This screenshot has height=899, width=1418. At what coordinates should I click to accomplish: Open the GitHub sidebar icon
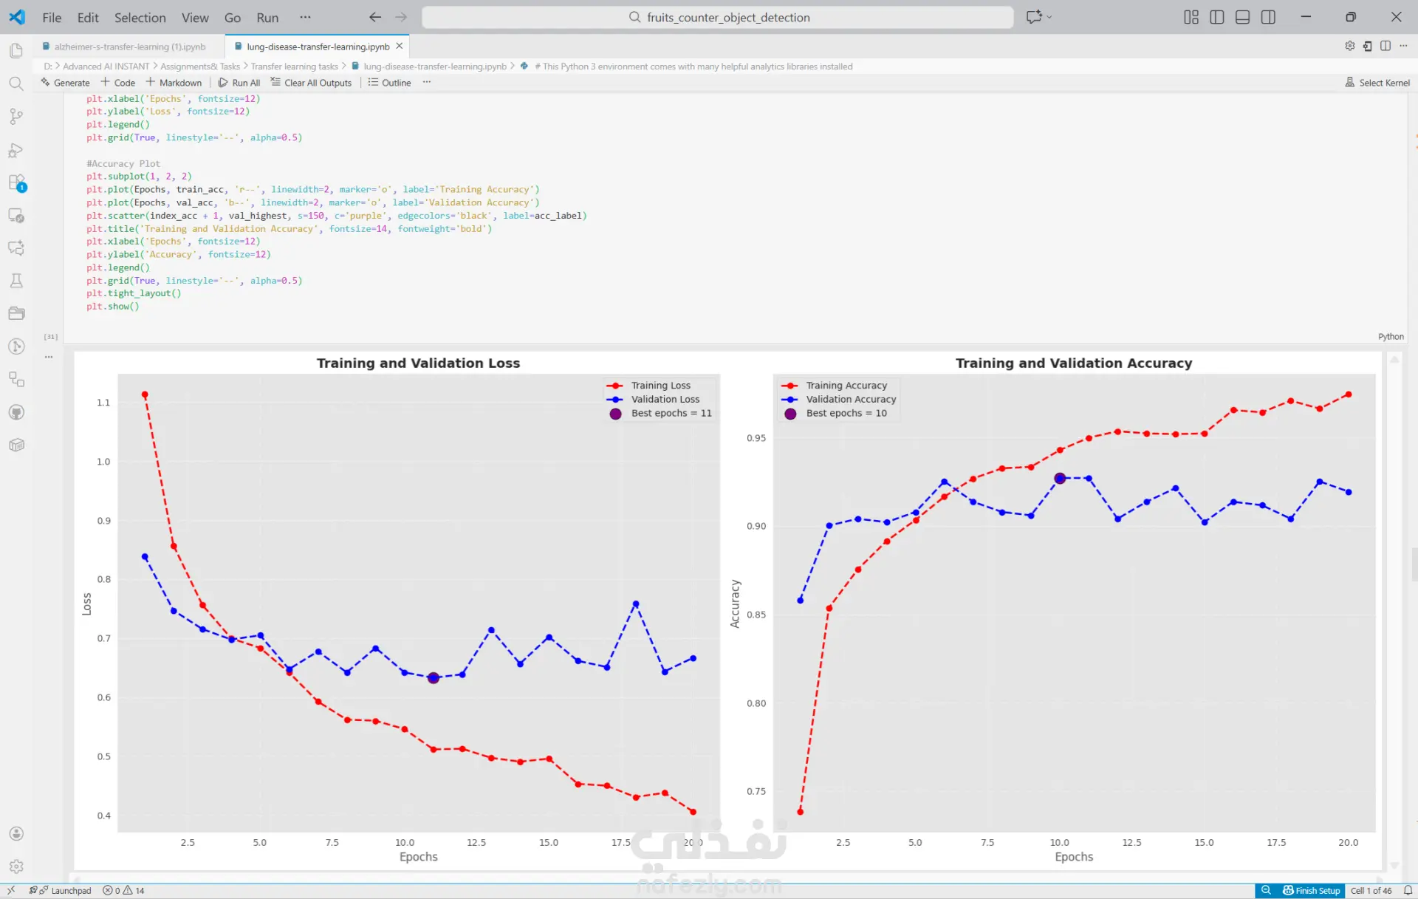pyautogui.click(x=16, y=412)
